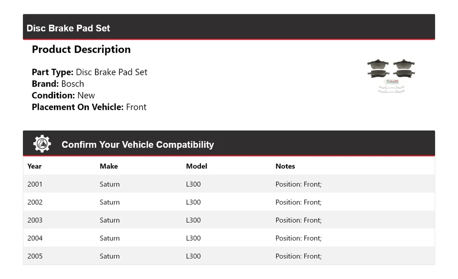Click the Placement On Vehicle: Front line

tap(89, 107)
